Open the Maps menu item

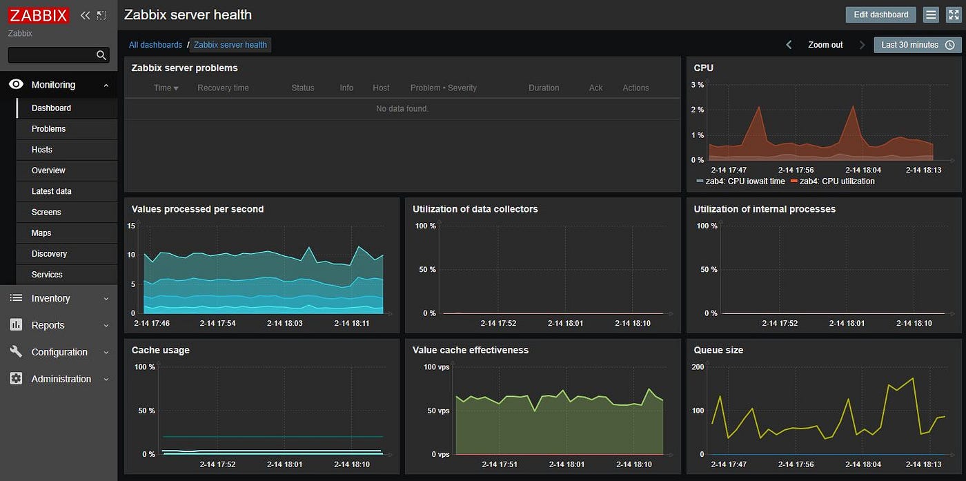67,233
